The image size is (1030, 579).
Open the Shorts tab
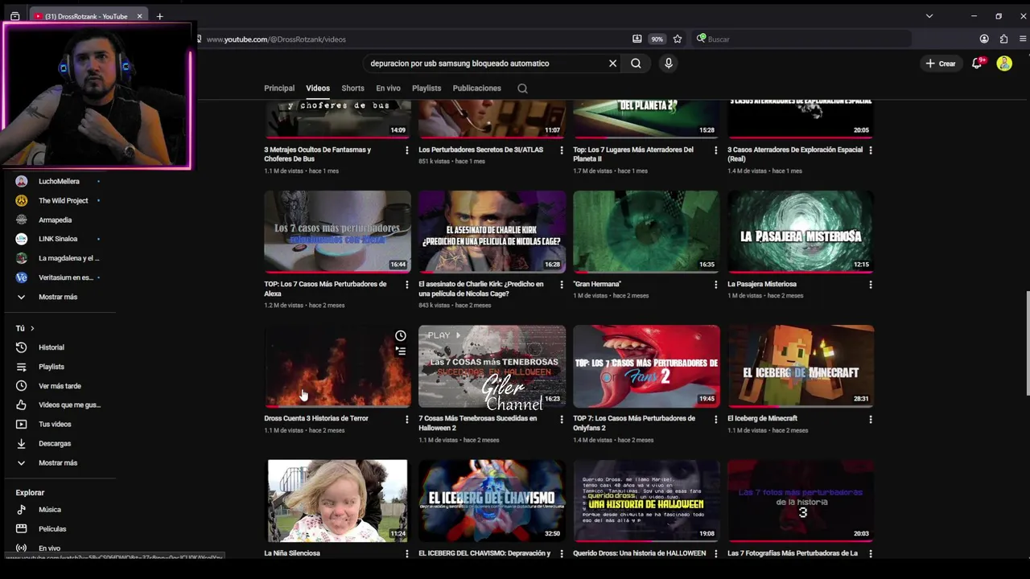pyautogui.click(x=352, y=88)
